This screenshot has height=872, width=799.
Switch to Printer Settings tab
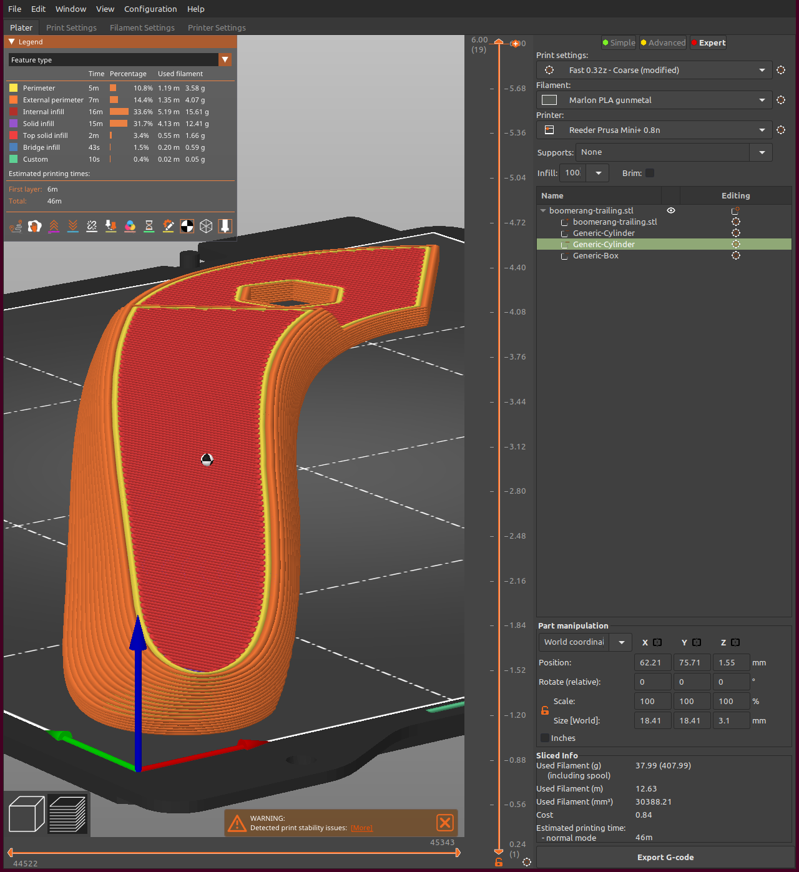click(x=217, y=27)
